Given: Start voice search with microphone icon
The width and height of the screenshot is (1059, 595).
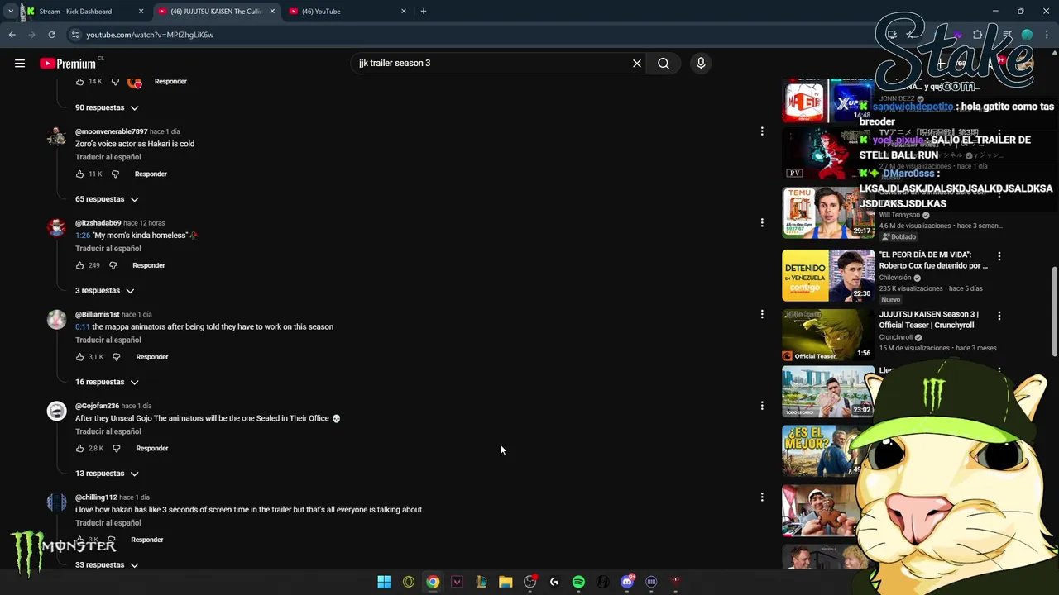Looking at the screenshot, I should coord(701,63).
